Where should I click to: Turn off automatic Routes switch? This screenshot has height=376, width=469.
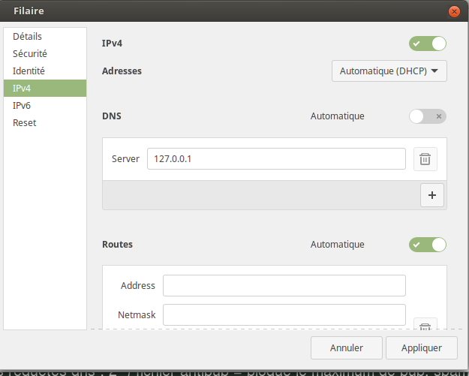coord(428,245)
